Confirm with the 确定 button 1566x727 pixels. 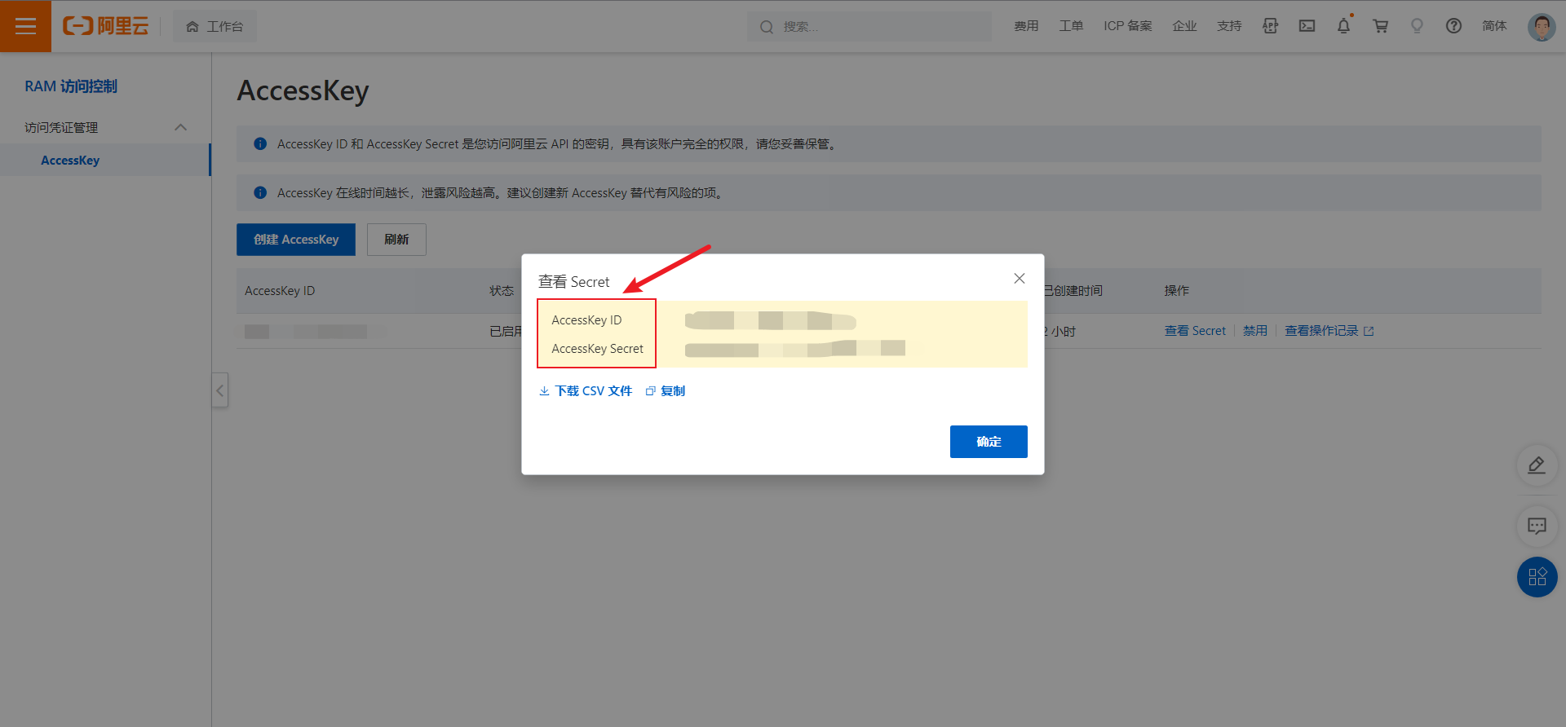989,442
